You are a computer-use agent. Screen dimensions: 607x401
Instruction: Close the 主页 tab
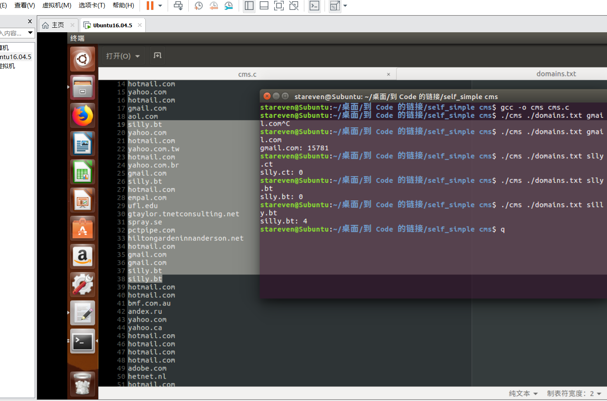pos(73,25)
